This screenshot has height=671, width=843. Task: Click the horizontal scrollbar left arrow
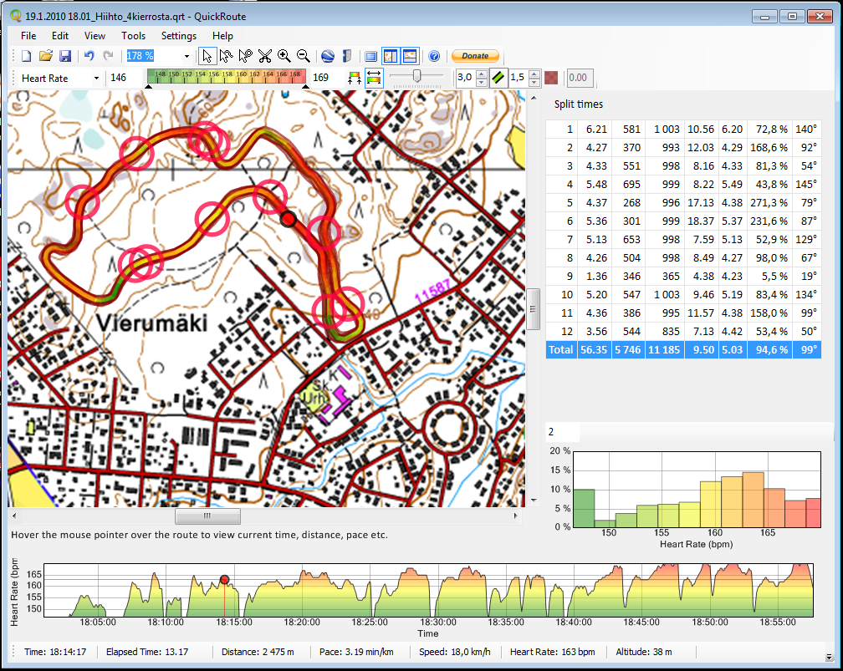point(14,516)
